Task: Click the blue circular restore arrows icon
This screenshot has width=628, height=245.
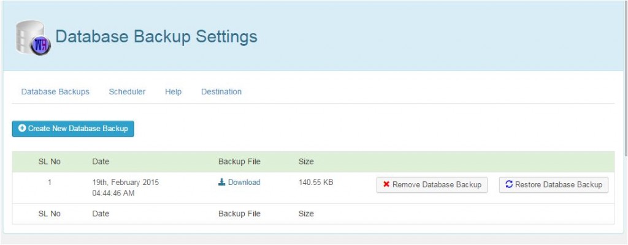Action: [509, 184]
